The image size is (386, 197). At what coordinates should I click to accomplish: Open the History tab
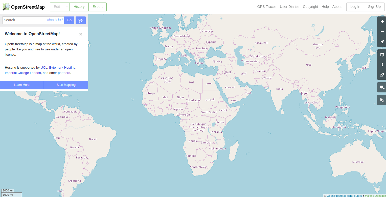pos(79,7)
